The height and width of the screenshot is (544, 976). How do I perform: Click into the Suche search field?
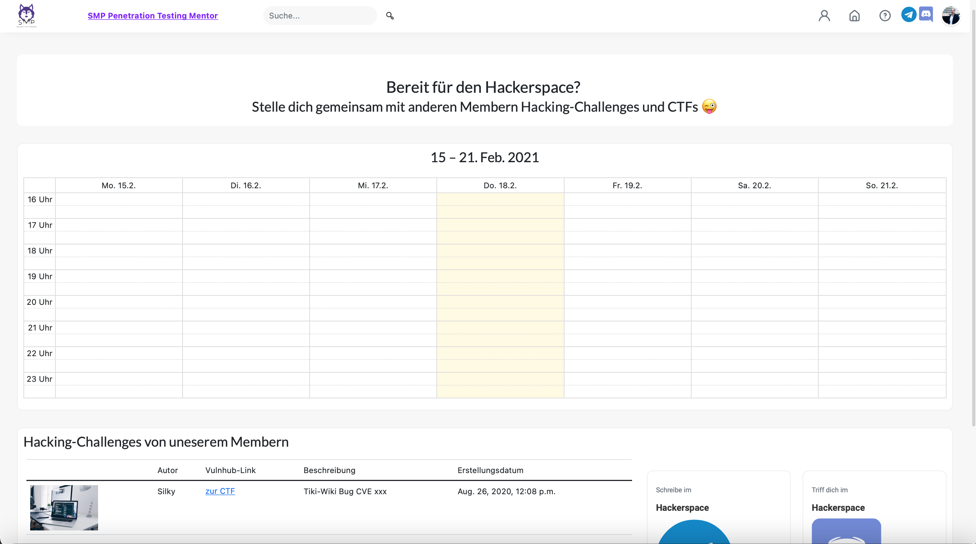(319, 15)
